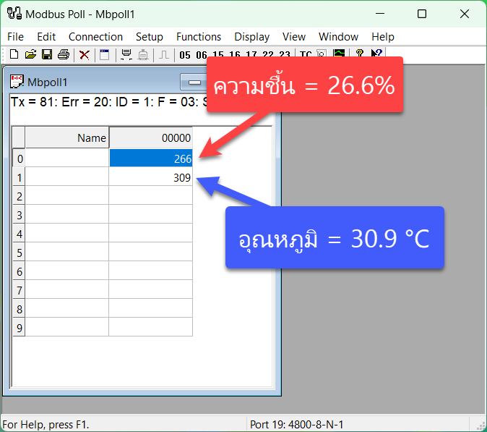Select the cell with value 309

150,177
